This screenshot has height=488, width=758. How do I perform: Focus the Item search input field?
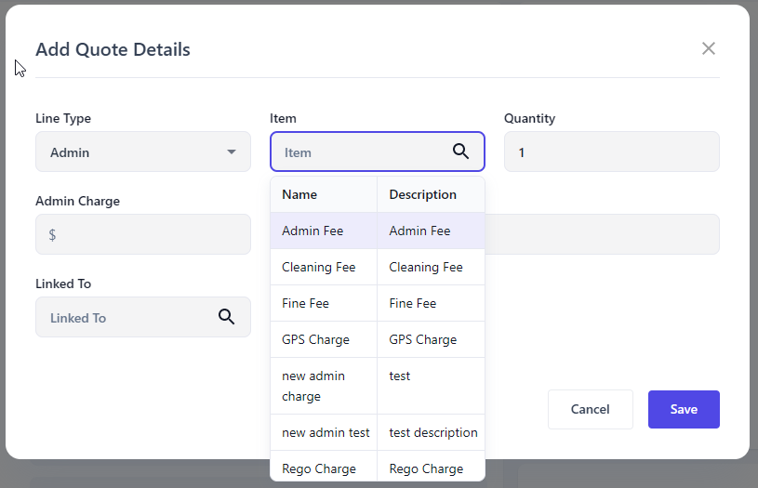[363, 152]
